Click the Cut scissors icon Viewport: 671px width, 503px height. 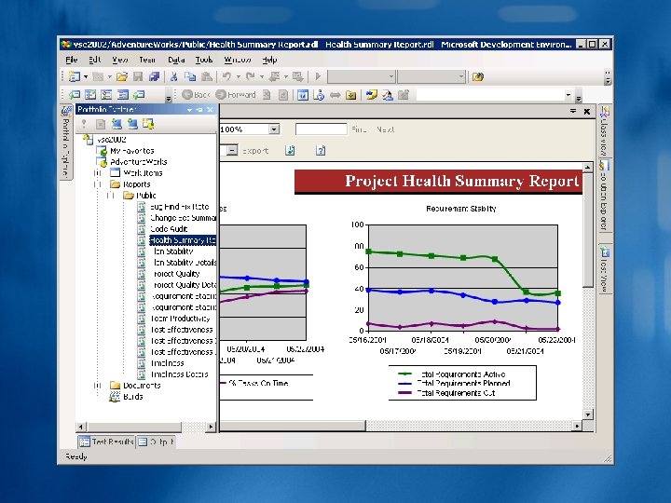(173, 77)
